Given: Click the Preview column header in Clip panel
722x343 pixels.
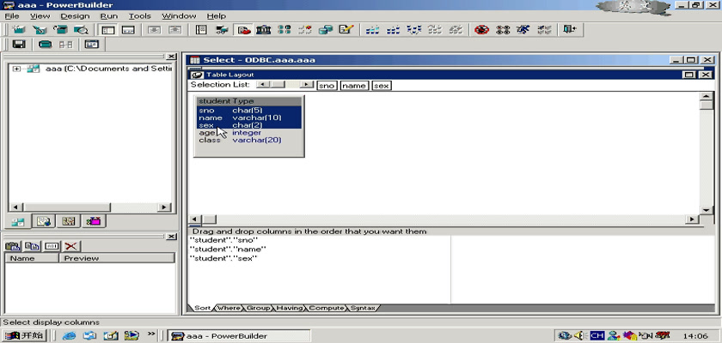Looking at the screenshot, I should tap(117, 258).
